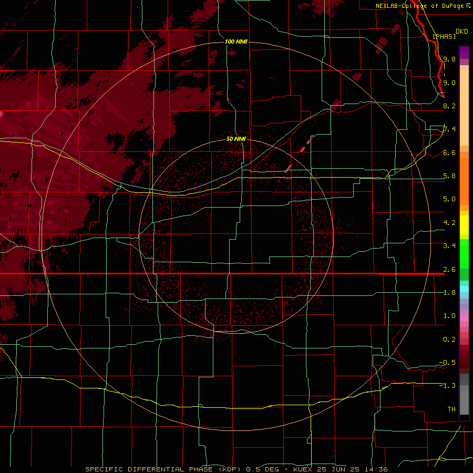Click the 4.2 scale value
Screen dimensions: 473x473
tap(449, 223)
